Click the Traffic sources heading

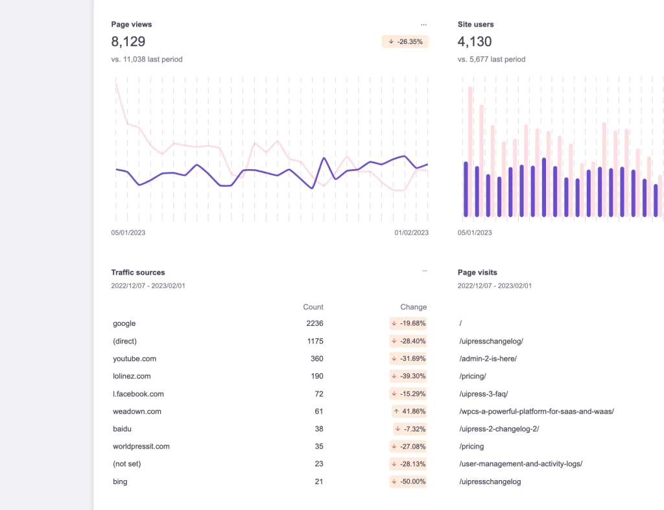(x=138, y=273)
